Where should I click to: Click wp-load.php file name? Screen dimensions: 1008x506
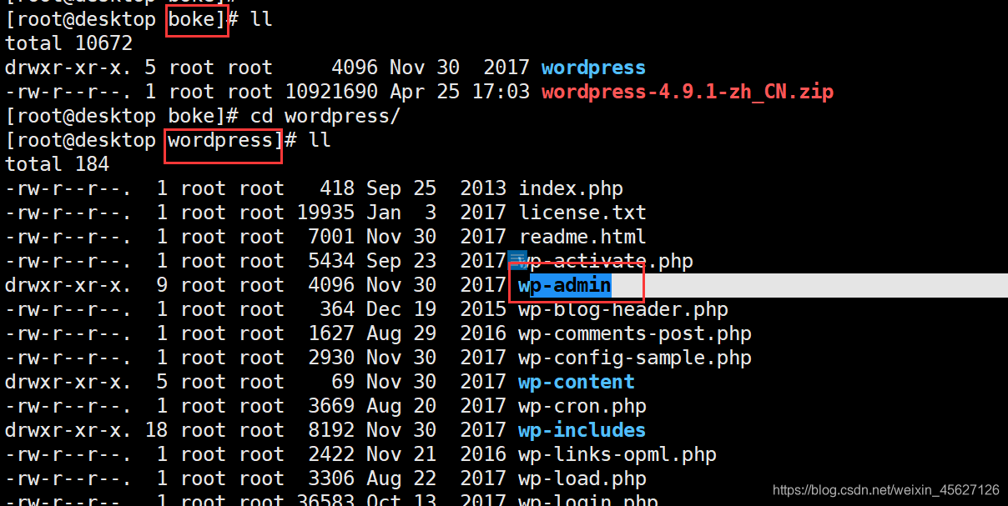[582, 478]
